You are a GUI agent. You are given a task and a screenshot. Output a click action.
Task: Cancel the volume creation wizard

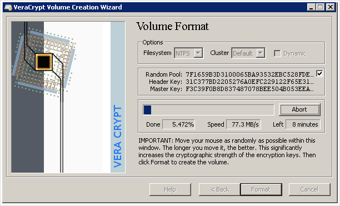tap(309, 189)
